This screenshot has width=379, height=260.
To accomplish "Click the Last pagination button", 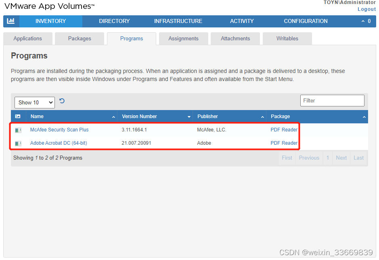I will [x=359, y=158].
